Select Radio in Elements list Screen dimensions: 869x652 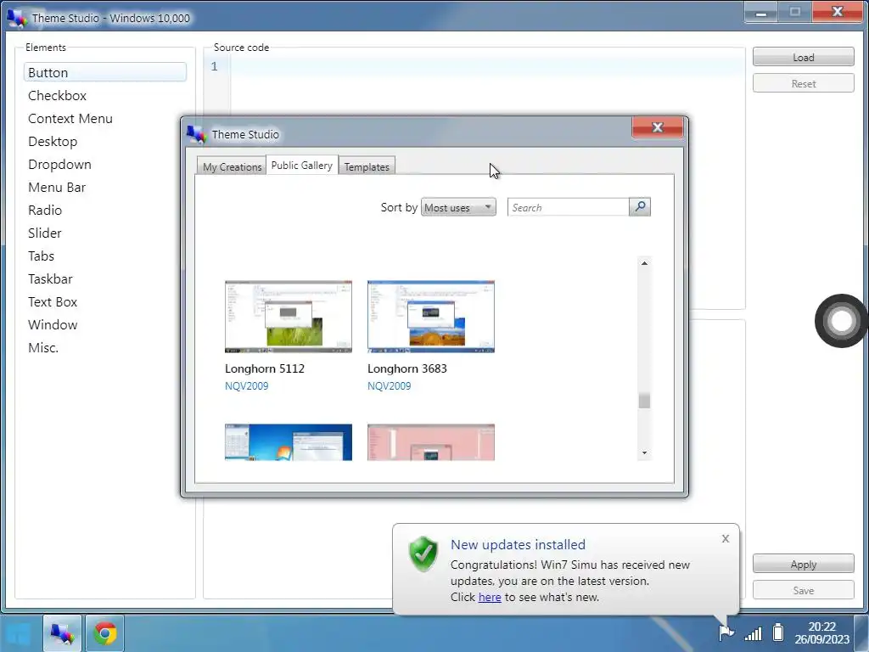point(104,211)
